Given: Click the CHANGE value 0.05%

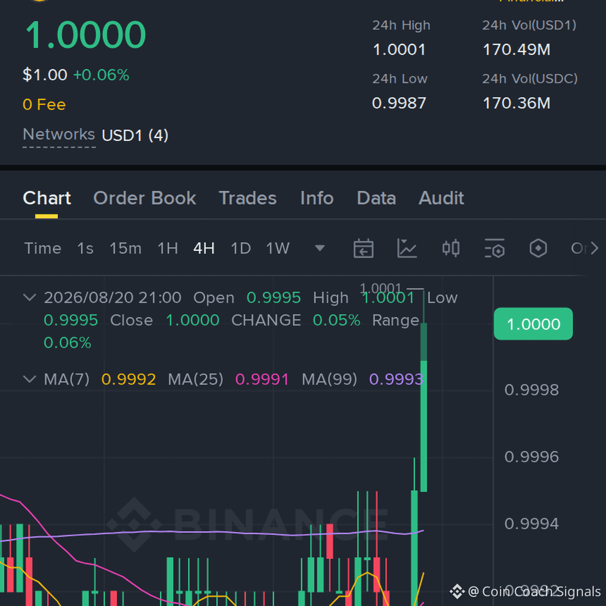Looking at the screenshot, I should (336, 320).
